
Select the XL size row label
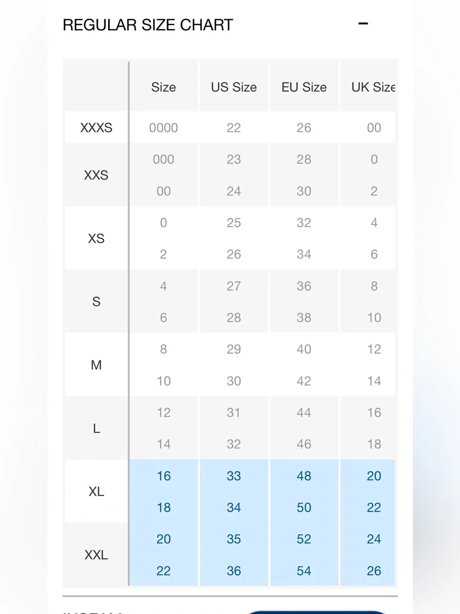click(x=96, y=491)
